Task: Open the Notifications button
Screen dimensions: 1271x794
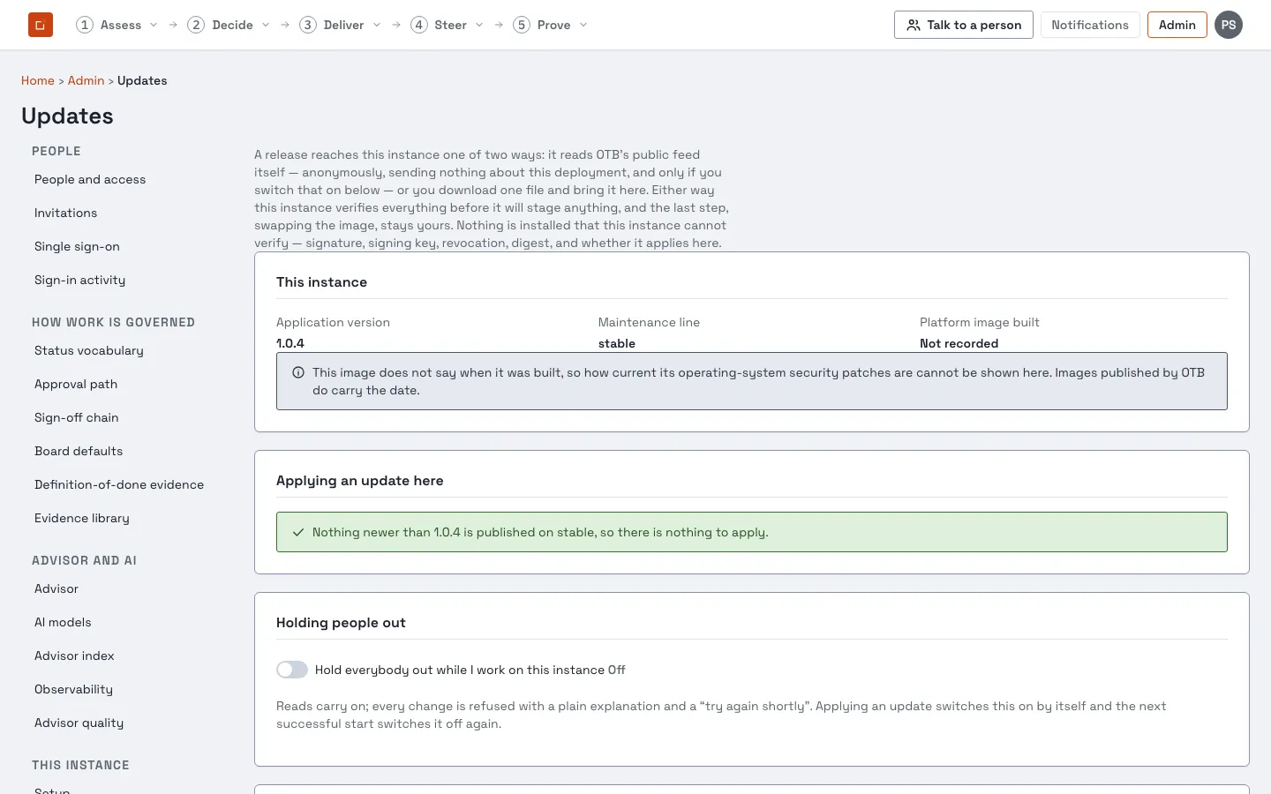Action: click(x=1090, y=25)
